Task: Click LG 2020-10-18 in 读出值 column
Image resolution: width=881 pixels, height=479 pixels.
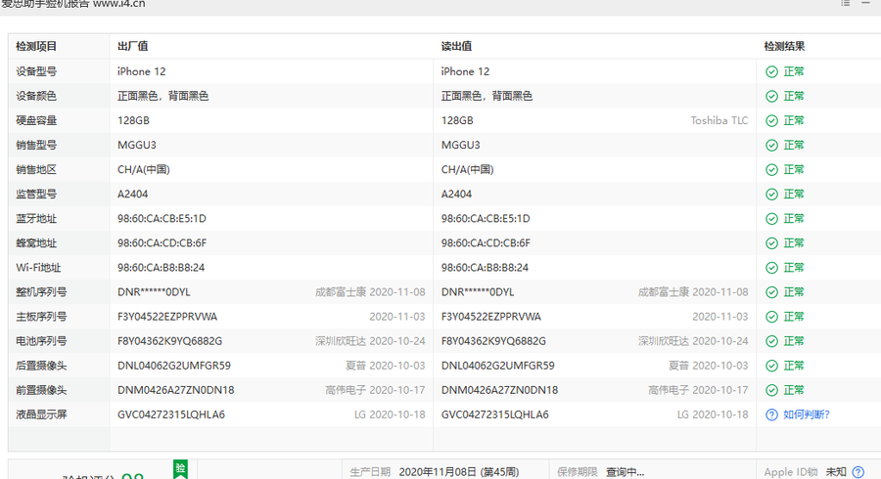Action: click(713, 414)
